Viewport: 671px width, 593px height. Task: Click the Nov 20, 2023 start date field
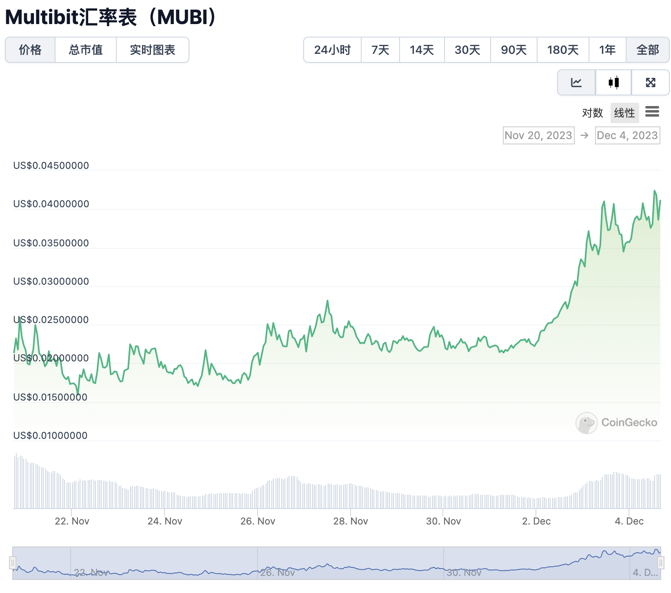538,135
